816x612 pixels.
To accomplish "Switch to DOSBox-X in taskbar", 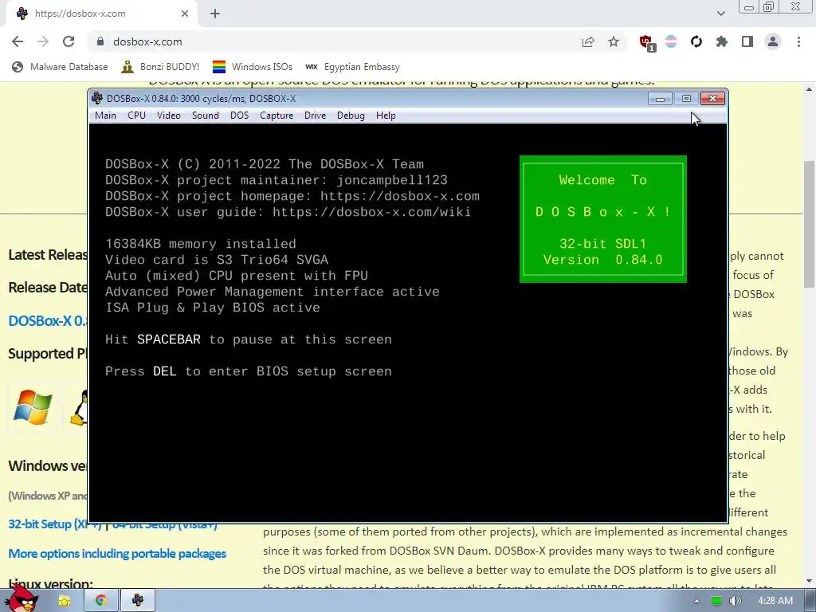I will click(x=137, y=601).
